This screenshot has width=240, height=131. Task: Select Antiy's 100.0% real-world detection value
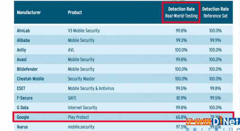[181, 50]
